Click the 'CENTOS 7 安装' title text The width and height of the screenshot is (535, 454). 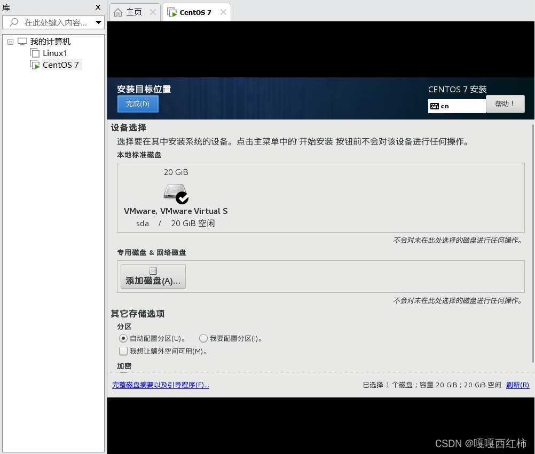(x=457, y=89)
